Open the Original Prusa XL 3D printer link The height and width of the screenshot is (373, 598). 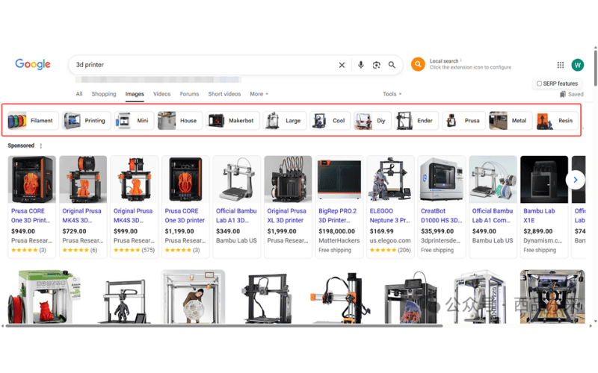[286, 216]
